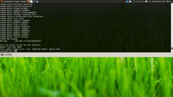Click the "Go to the center" instruction line
This screenshot has width=173, height=97.
tap(20, 45)
